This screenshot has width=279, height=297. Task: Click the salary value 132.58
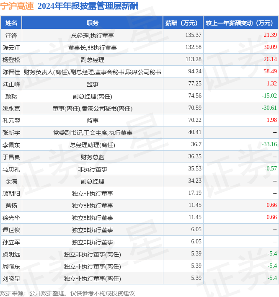pyautogui.click(x=194, y=47)
